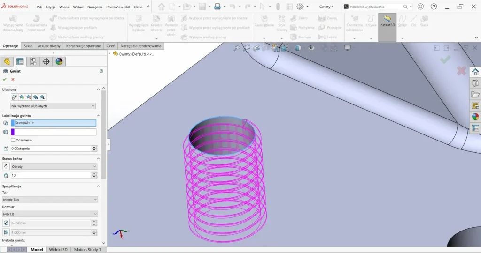The width and height of the screenshot is (481, 253).
Task: Open the Okno menu
Action: [138, 7]
